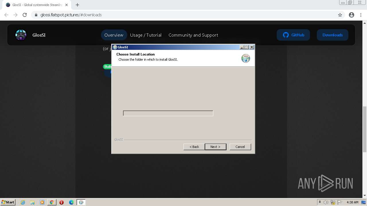
Task: Switch to Chrome in the taskbar
Action: 52,202
